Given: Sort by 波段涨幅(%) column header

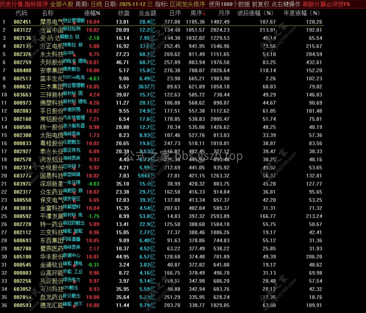Looking at the screenshot, I should (x=255, y=13).
